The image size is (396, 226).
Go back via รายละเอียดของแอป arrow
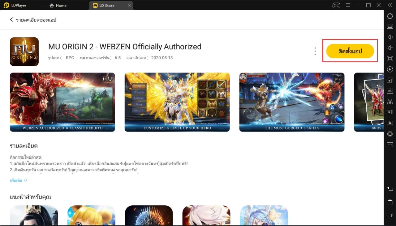[x=11, y=19]
